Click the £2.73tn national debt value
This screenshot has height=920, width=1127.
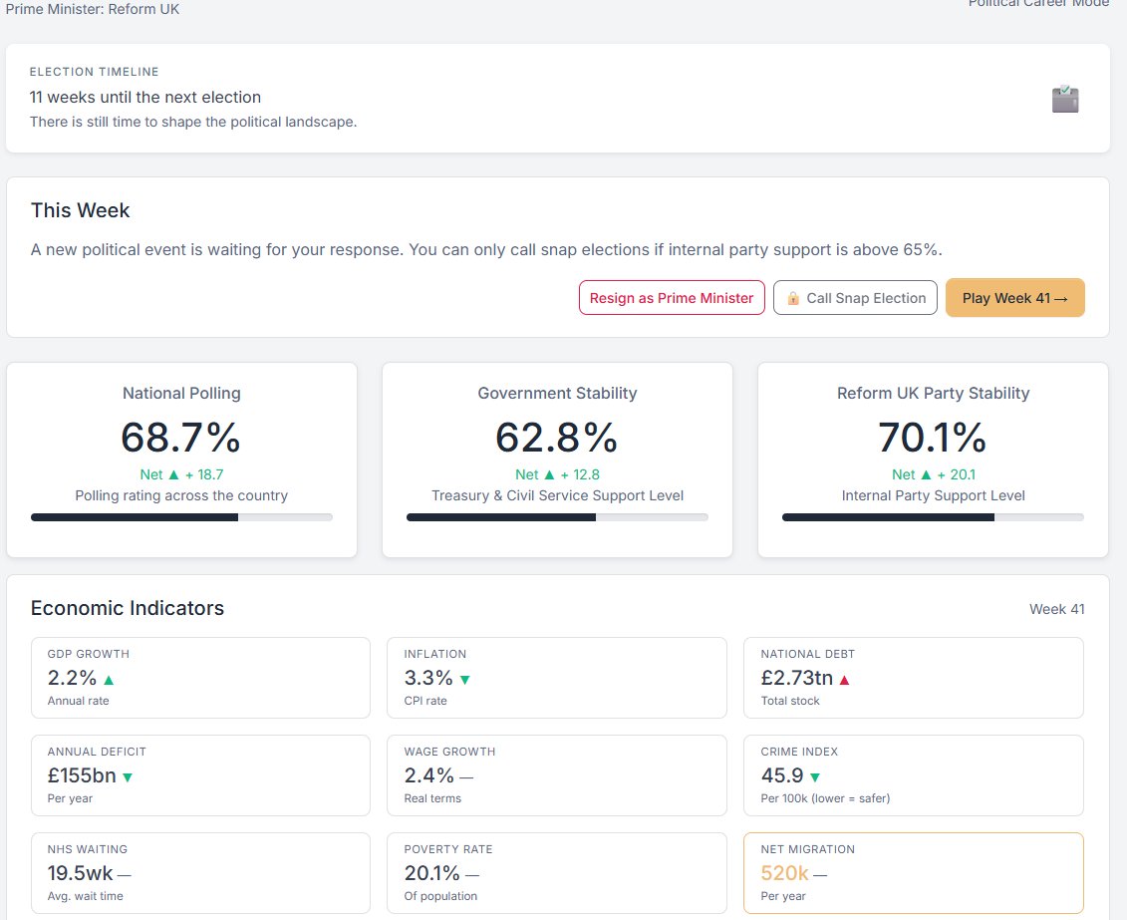coord(796,678)
